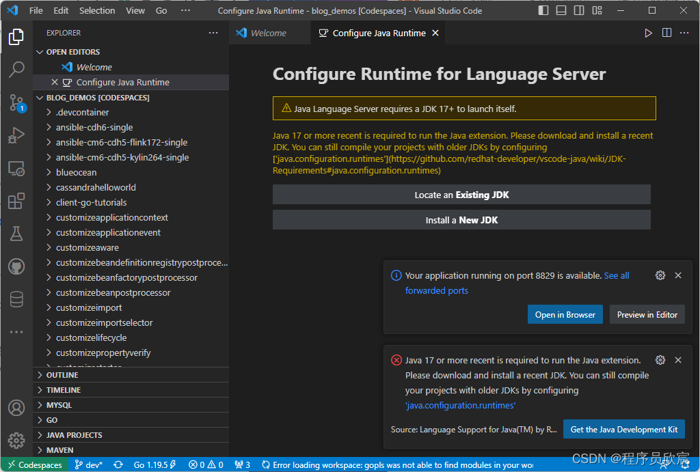This screenshot has width=700, height=472.
Task: Open the Selection menu
Action: [97, 10]
